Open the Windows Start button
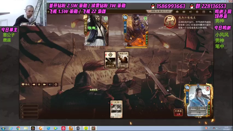233x131 pixels. pos(3,128)
